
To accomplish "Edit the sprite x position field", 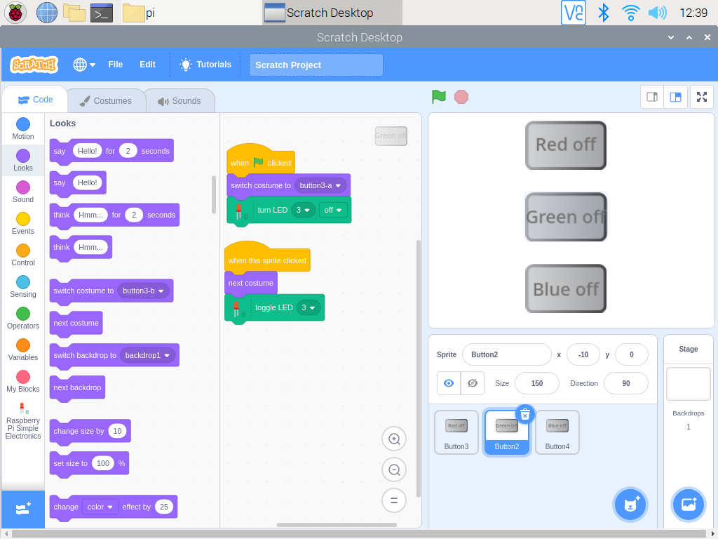I will (x=583, y=354).
